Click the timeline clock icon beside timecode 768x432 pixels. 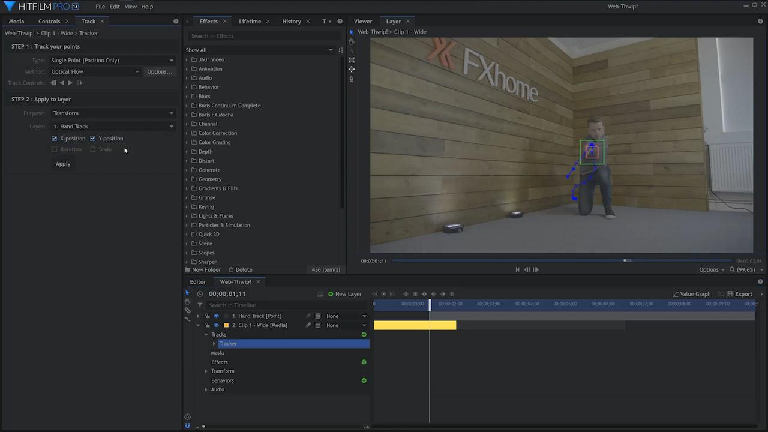(x=200, y=294)
